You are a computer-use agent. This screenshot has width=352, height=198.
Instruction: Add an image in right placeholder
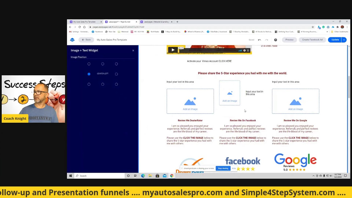[296, 101]
